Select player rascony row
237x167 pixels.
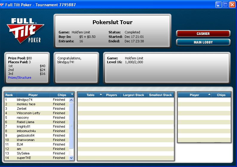(37, 117)
